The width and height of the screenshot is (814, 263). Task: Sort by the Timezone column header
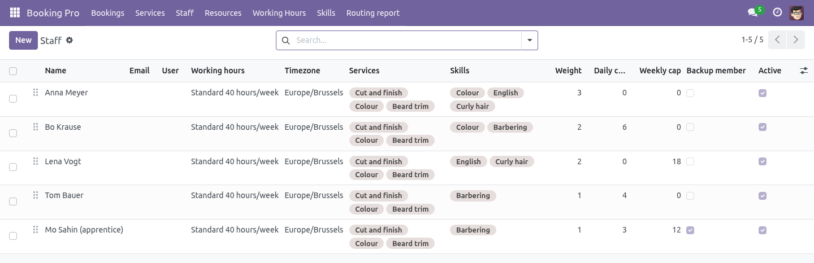pos(302,71)
